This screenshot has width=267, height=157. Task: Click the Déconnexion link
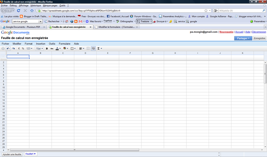click(x=259, y=32)
